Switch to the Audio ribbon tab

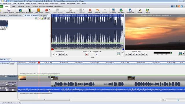[x=28, y=6]
